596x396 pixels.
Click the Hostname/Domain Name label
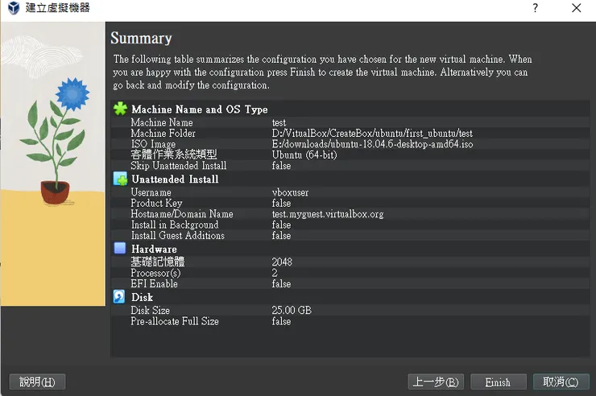[182, 214]
